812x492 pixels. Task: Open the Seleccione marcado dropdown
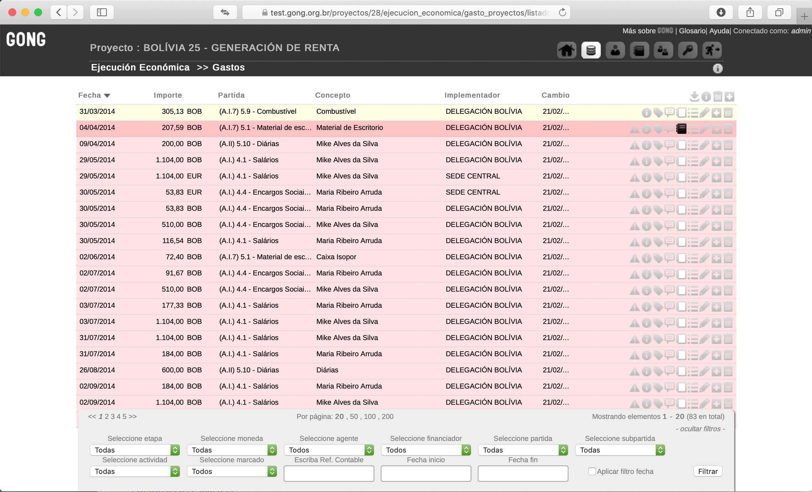[232, 471]
